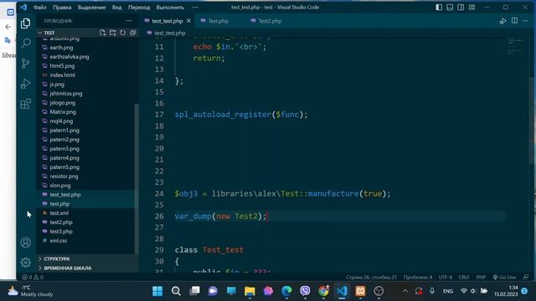Open Windows Start menu
Viewport: 536px width, 301px height.
(157, 291)
